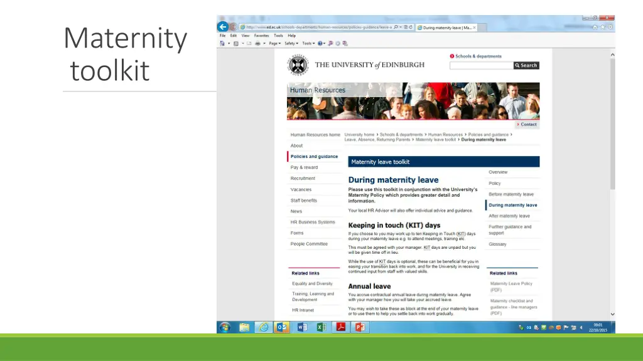Click the browser Back arrow button
643x361 pixels.
pyautogui.click(x=223, y=27)
